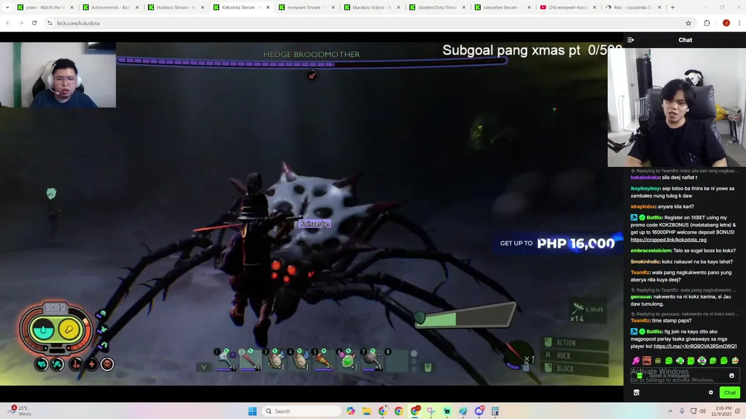Open the weather widget showing 25°C

point(20,411)
